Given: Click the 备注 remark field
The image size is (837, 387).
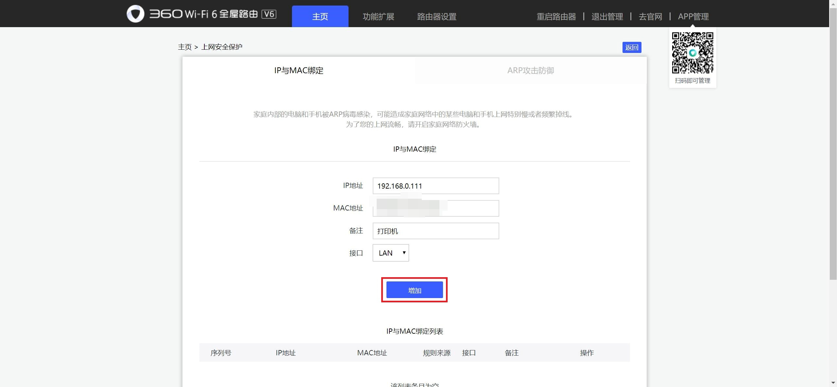Looking at the screenshot, I should tap(436, 231).
